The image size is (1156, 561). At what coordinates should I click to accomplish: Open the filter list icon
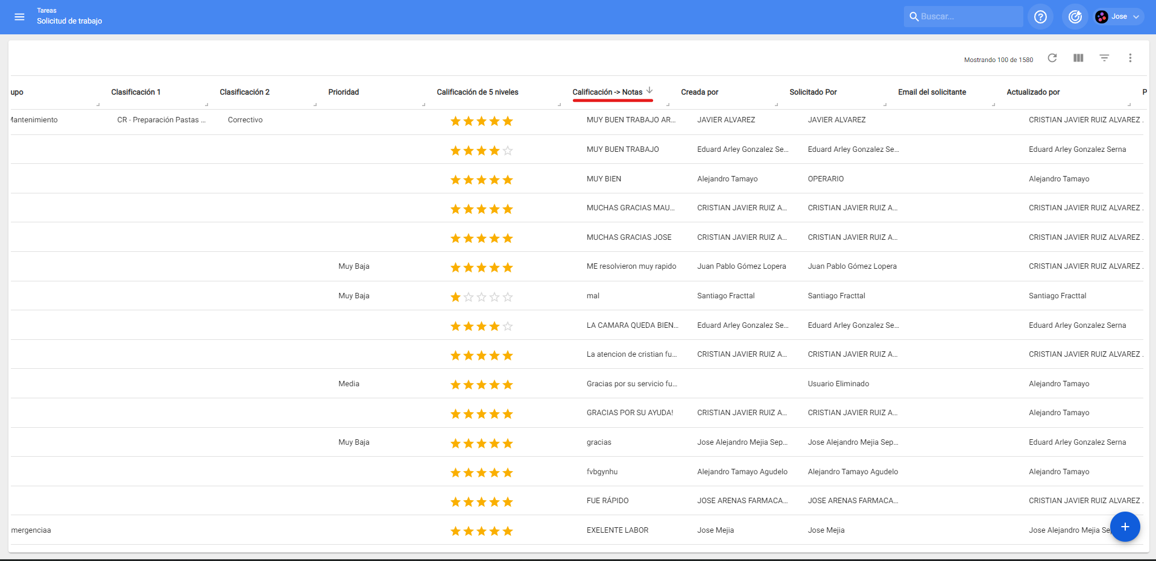click(1104, 58)
